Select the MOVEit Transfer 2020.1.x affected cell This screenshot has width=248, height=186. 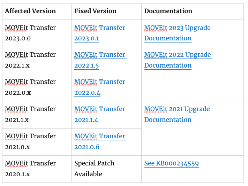30,169
